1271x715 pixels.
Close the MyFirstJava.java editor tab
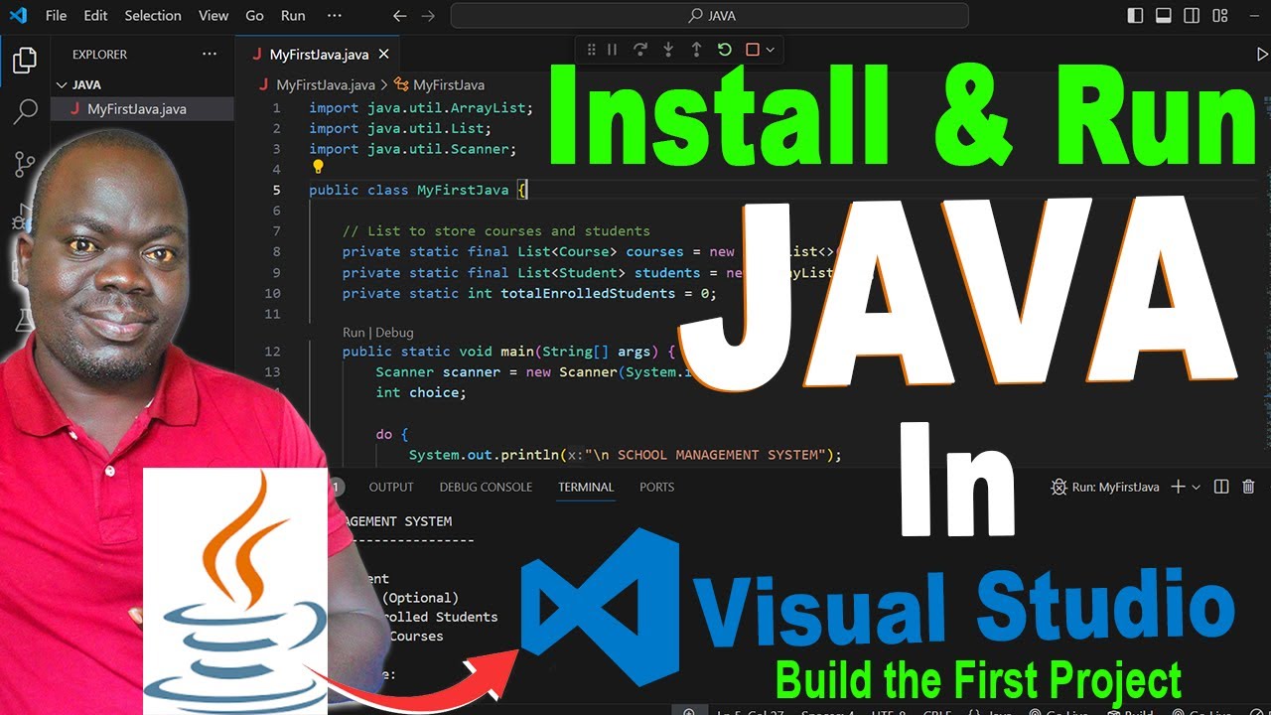384,55
